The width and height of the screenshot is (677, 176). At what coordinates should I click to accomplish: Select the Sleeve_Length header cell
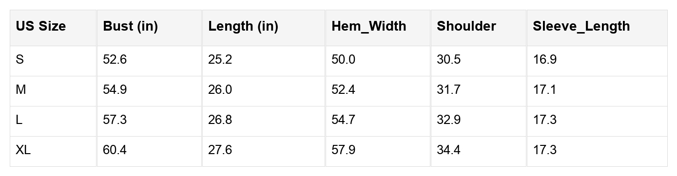tap(597, 28)
